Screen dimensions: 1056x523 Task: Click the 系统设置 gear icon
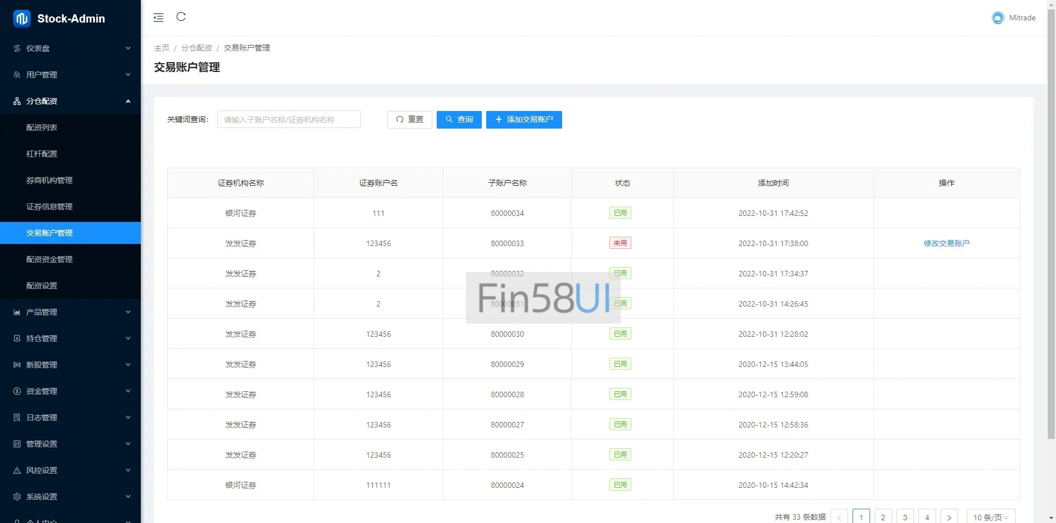tap(17, 497)
